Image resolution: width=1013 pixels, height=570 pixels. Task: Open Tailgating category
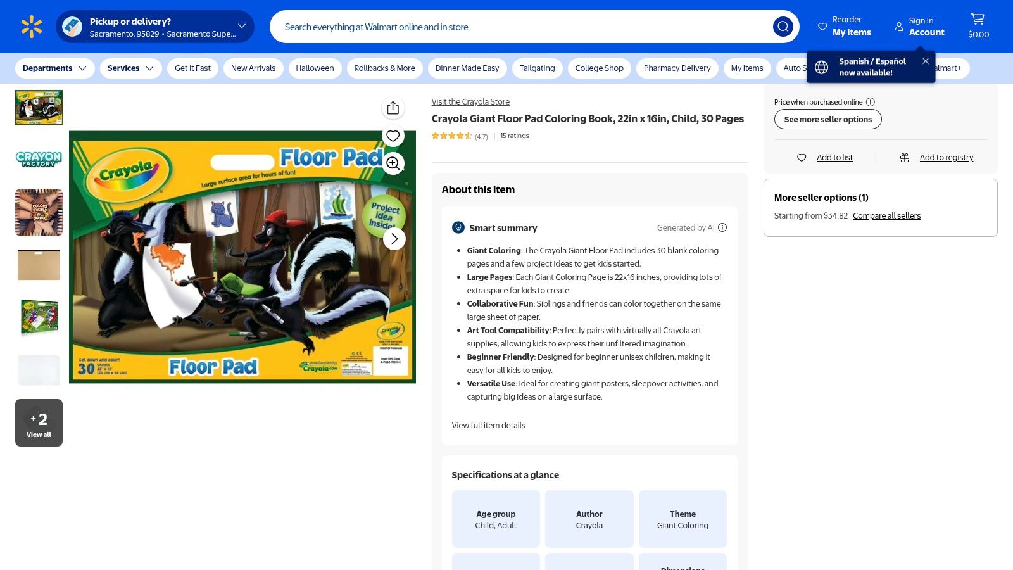point(537,68)
